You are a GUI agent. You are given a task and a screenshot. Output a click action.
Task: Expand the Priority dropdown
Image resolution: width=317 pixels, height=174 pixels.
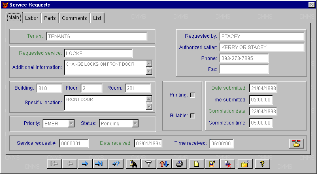pos(71,123)
